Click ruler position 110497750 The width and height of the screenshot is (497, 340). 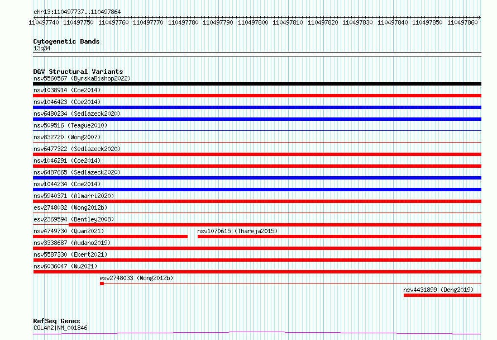pos(78,22)
